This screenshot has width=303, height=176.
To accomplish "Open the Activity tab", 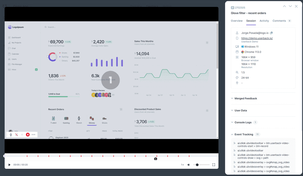I will (264, 21).
